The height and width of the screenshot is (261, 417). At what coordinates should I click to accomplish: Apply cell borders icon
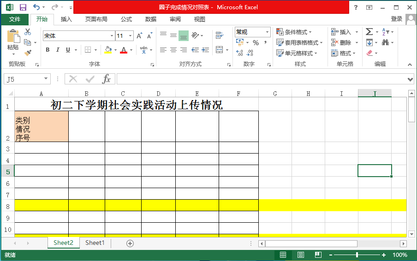88,50
